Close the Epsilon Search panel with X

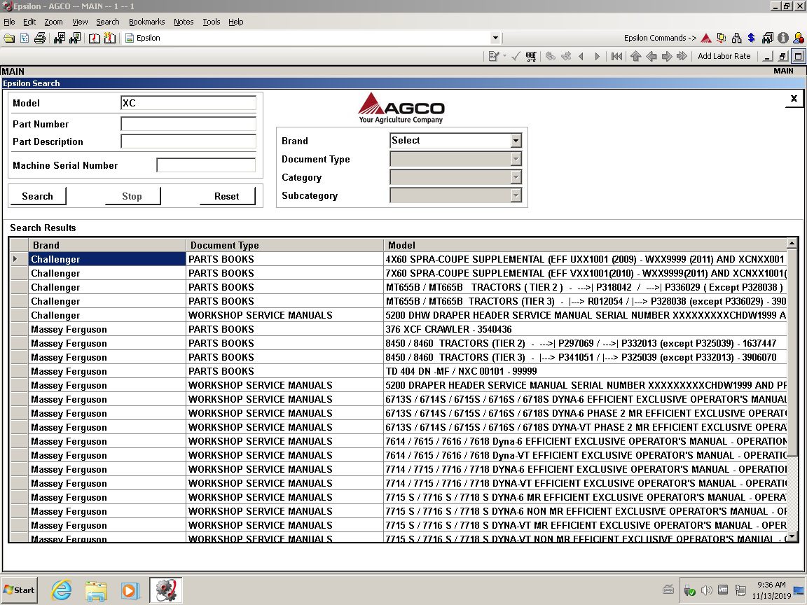point(794,98)
